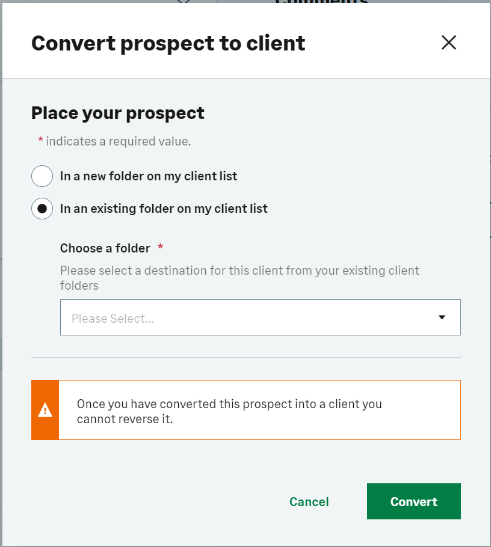Click the orange warning triangle icon

click(45, 410)
